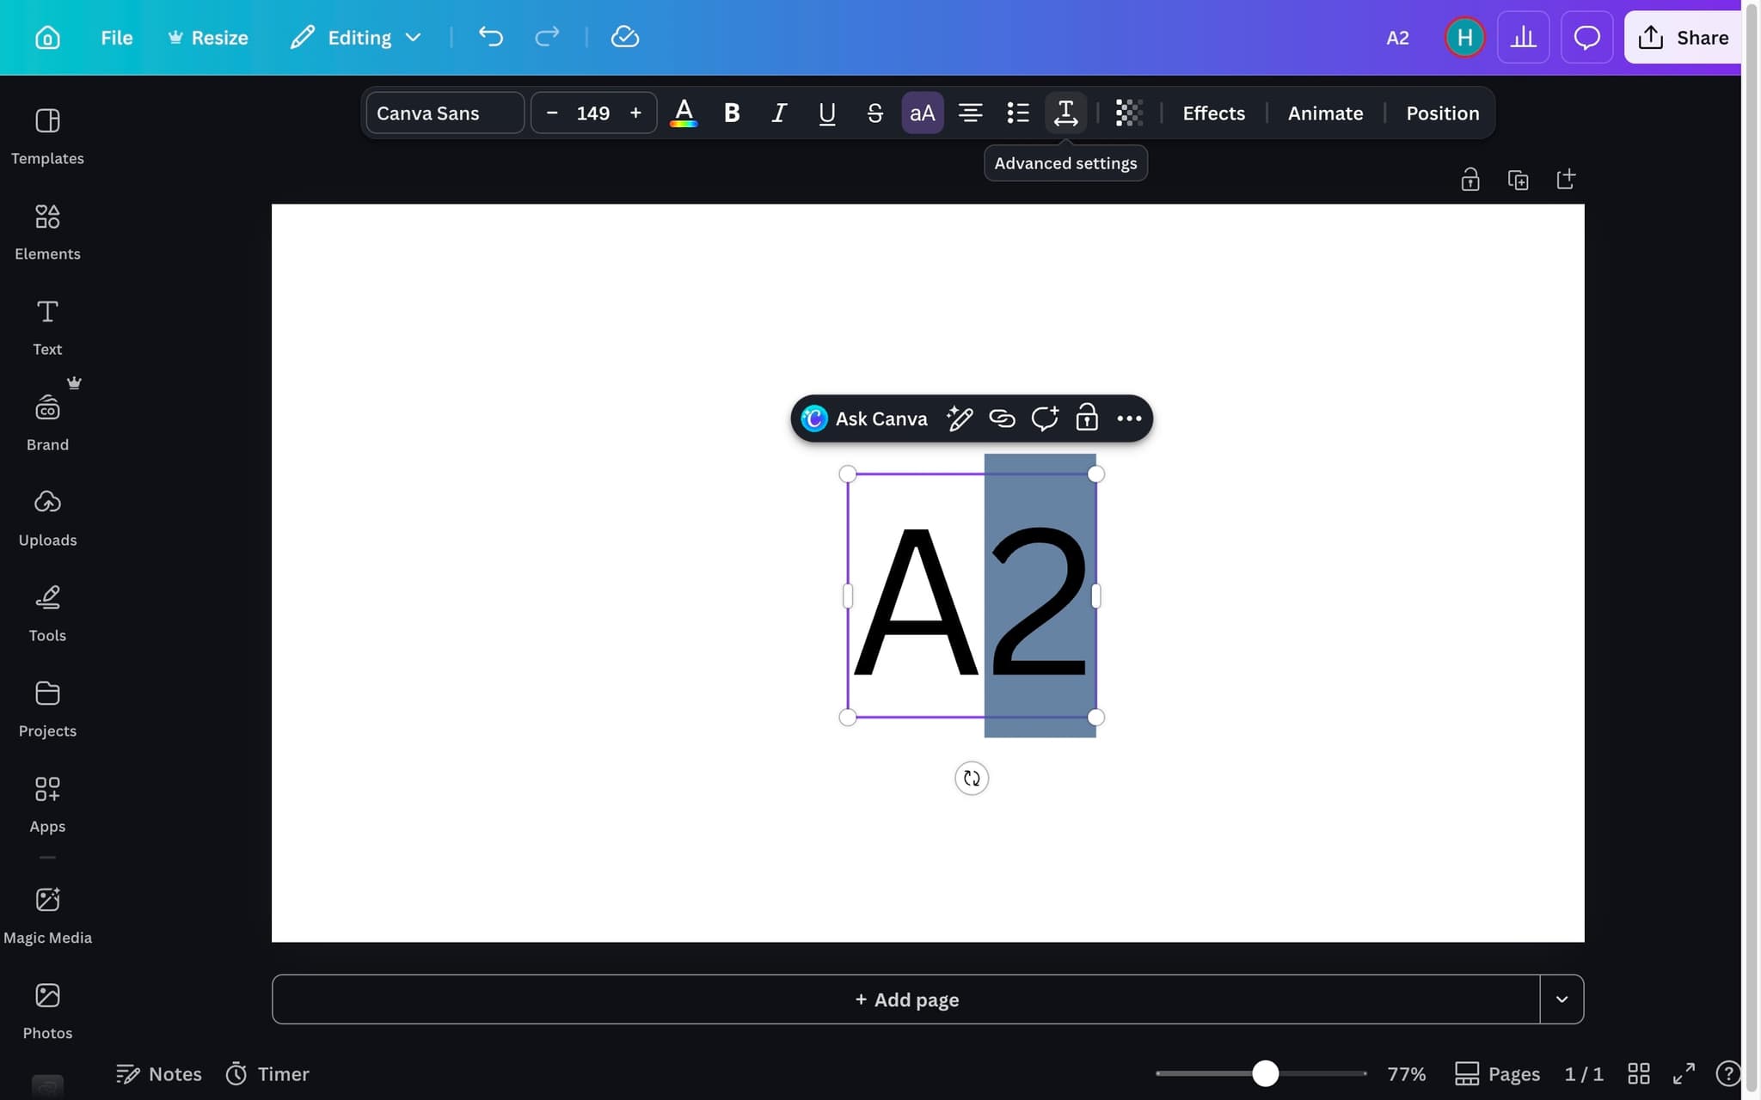1761x1100 pixels.
Task: Open the grid view of pages
Action: [1638, 1073]
